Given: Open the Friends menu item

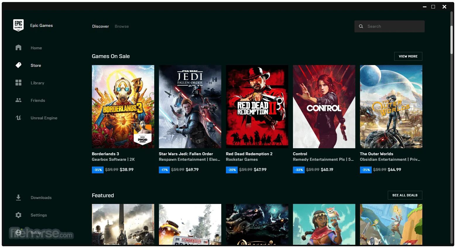Looking at the screenshot, I should (38, 100).
